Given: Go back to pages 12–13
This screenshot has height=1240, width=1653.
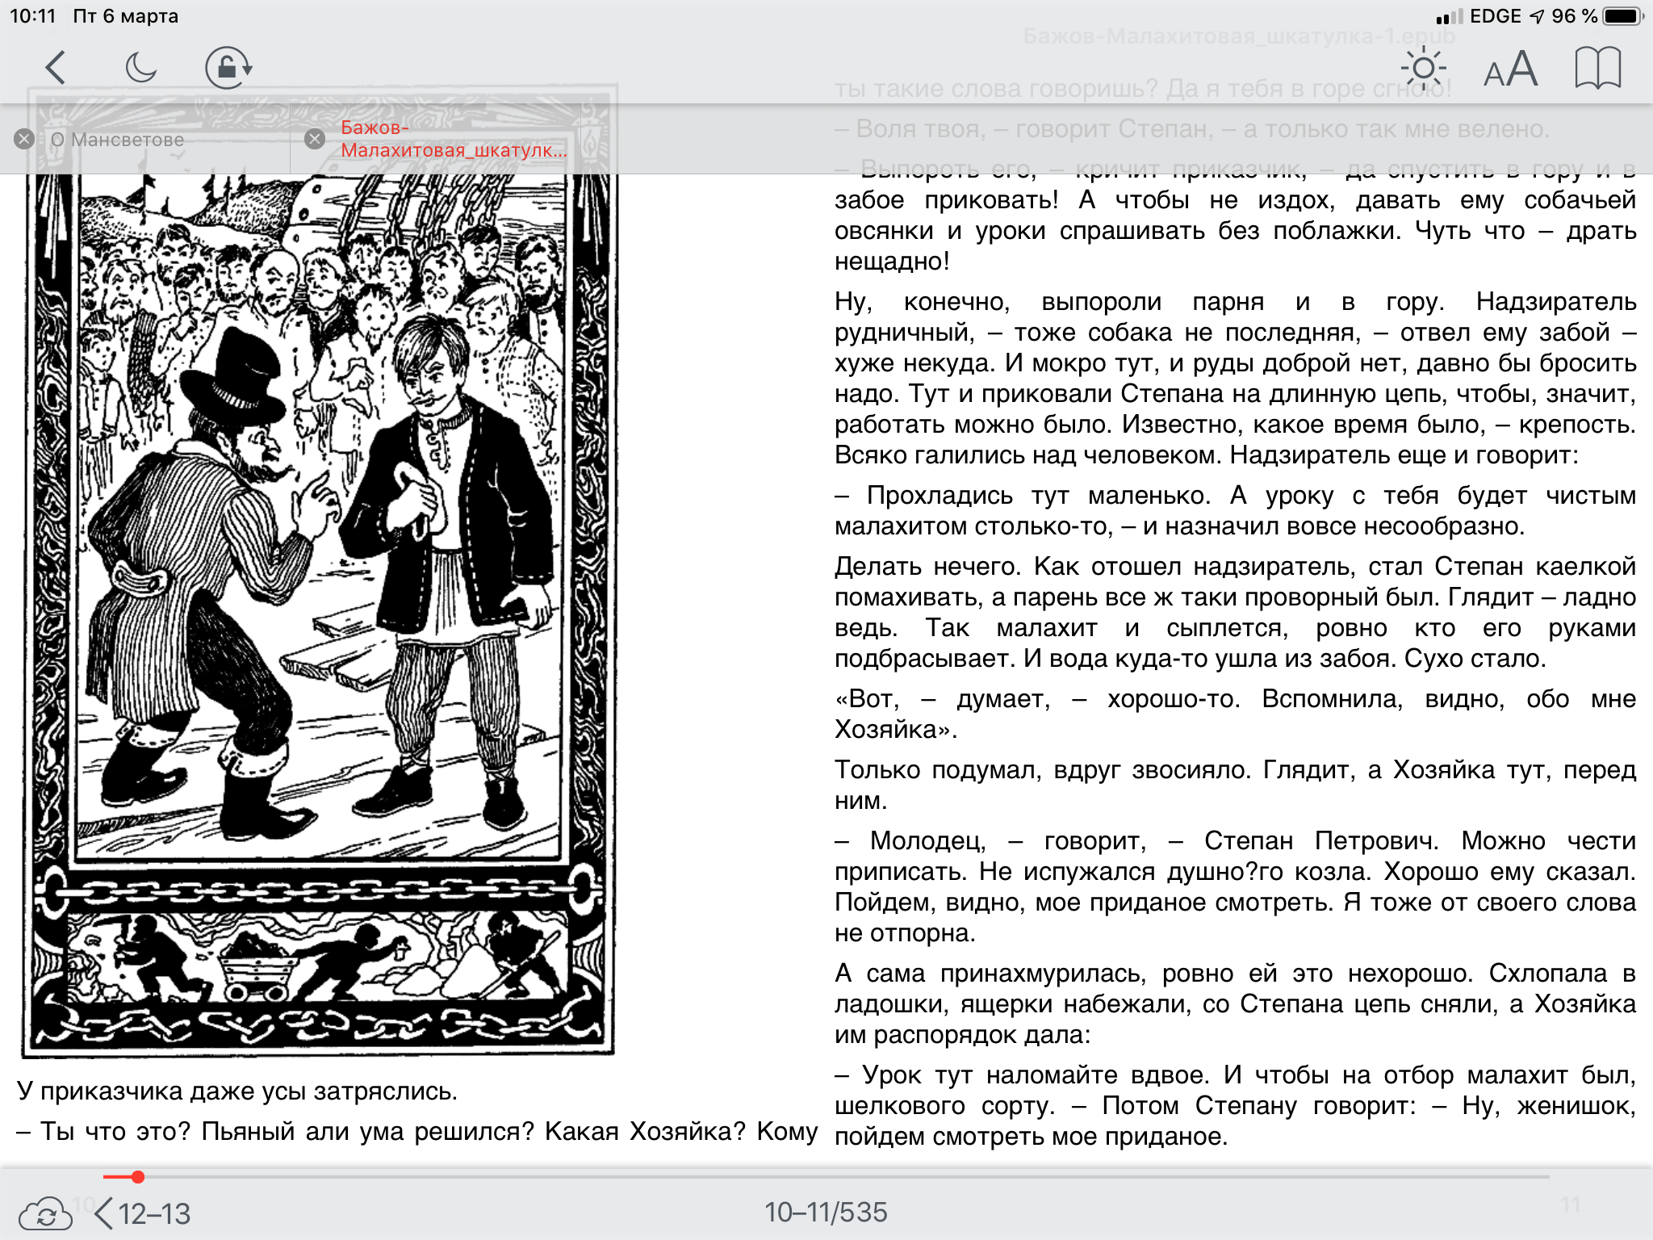Looking at the screenshot, I should [x=144, y=1213].
